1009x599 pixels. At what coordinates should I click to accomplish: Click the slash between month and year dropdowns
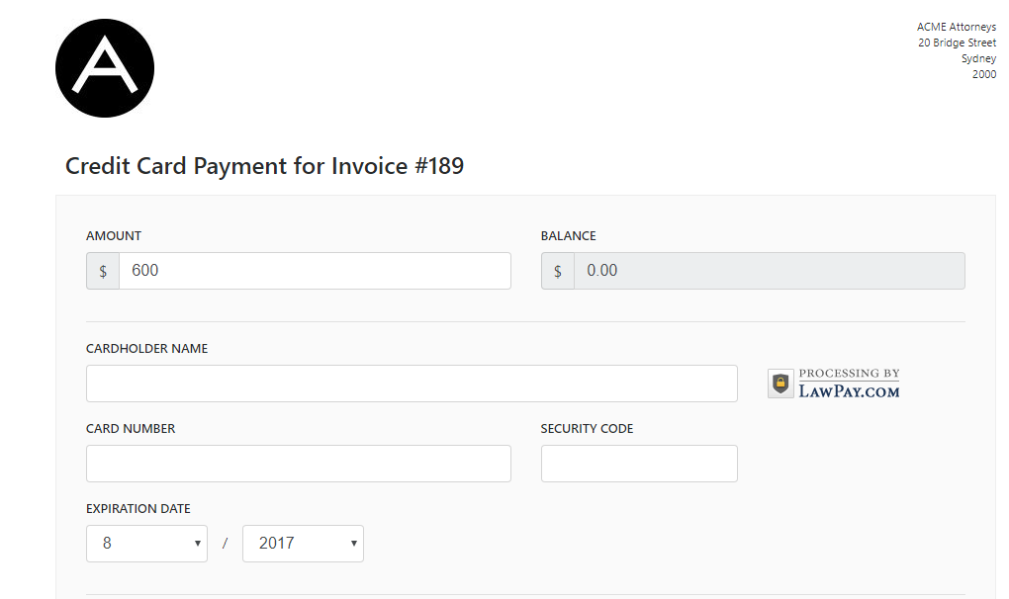(x=225, y=543)
